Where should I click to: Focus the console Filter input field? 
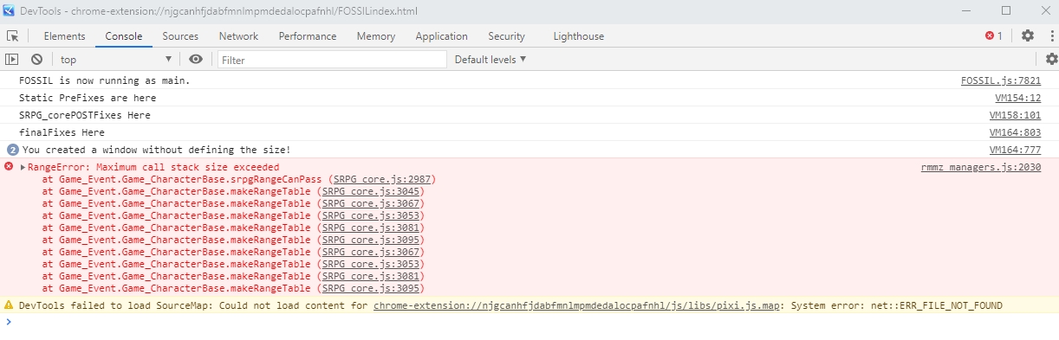coord(332,60)
